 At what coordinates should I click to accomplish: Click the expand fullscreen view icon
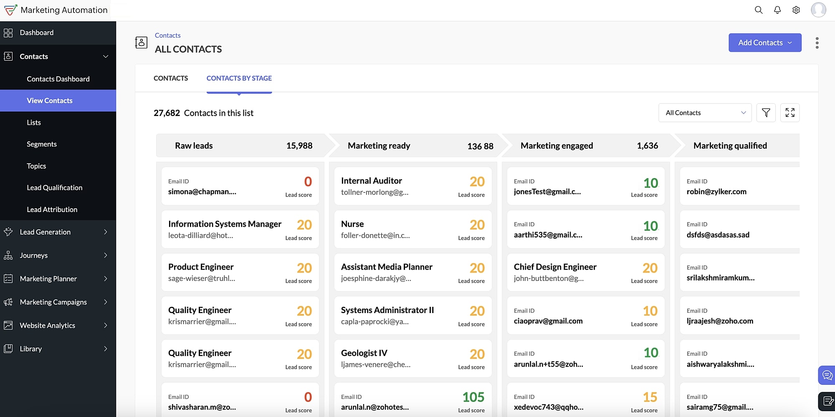pyautogui.click(x=789, y=113)
